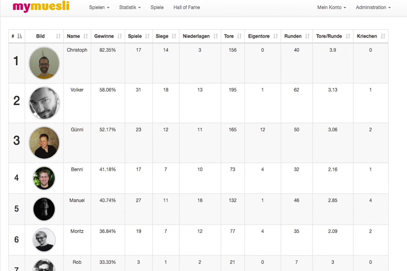Screen dimensions: 407x271
Task: Toggle rank number sort order icon
Action: pos(20,36)
